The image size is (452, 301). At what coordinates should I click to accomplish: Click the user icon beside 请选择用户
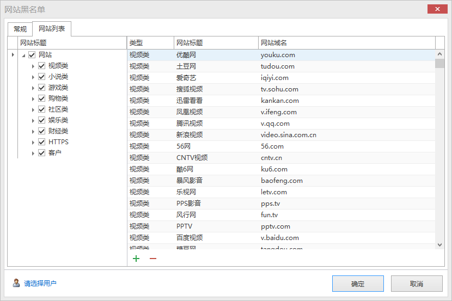click(16, 283)
